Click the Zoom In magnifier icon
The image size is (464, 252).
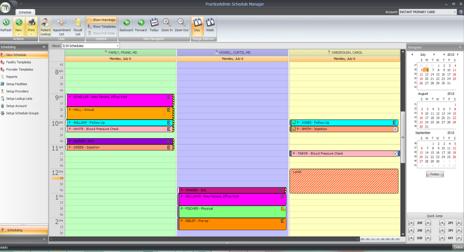(x=167, y=23)
